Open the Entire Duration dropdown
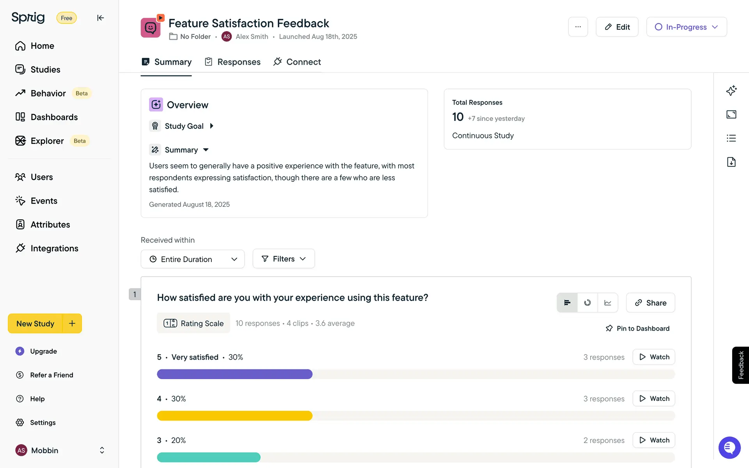749x468 pixels. click(193, 259)
